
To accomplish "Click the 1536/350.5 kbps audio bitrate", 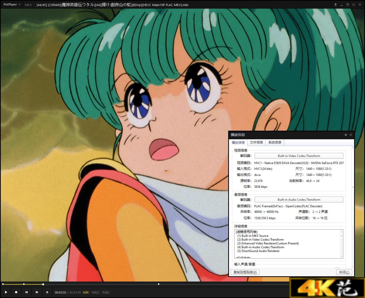I will point(265,218).
